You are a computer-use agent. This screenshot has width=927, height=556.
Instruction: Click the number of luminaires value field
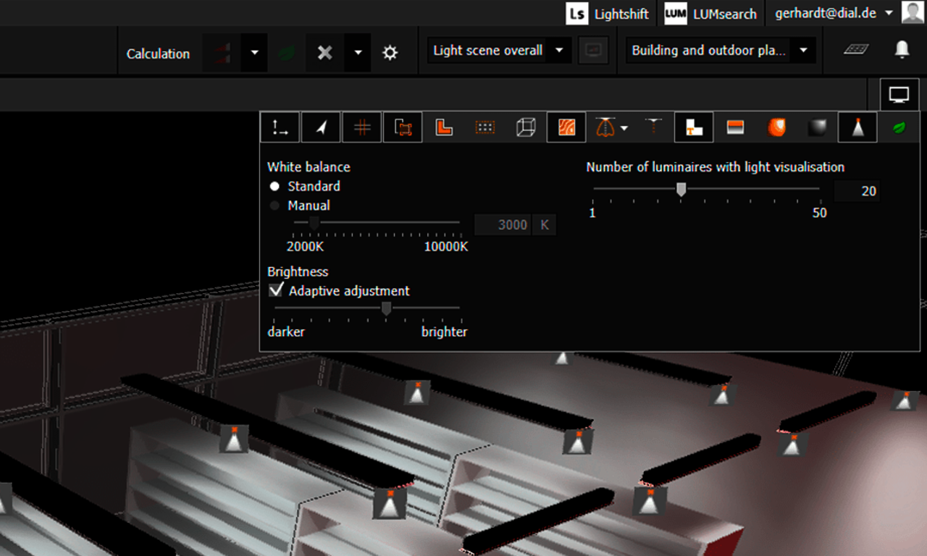click(857, 191)
